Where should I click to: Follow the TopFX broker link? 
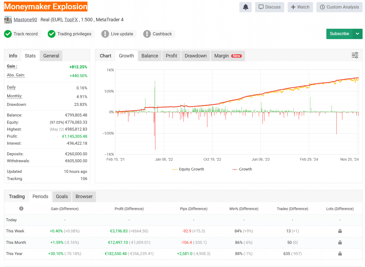click(71, 20)
